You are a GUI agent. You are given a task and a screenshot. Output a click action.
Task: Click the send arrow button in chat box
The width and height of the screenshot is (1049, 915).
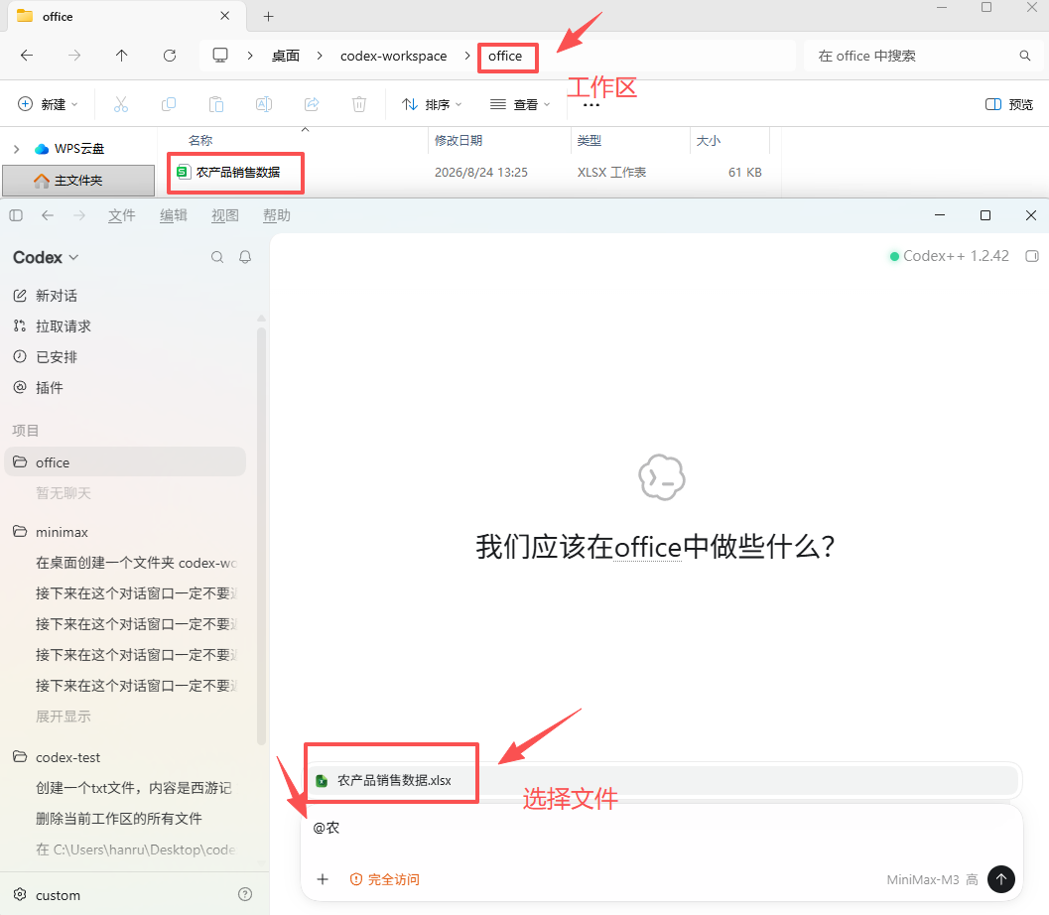pos(1000,879)
